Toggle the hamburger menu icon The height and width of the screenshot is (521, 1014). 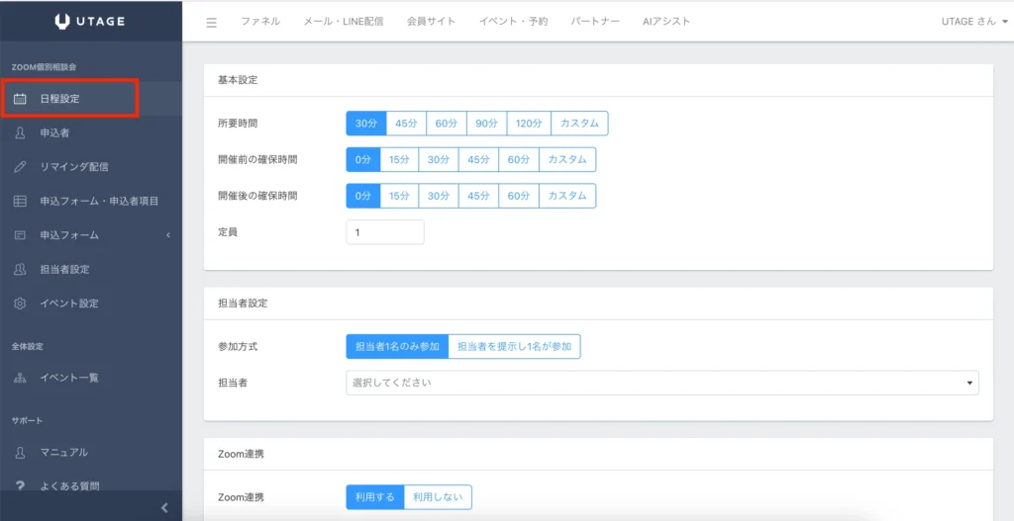click(212, 22)
